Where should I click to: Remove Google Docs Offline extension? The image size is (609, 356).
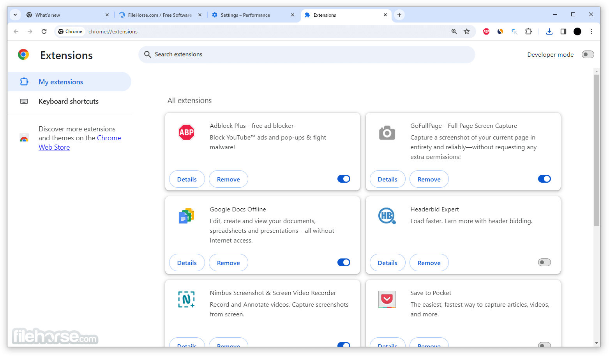[228, 263]
